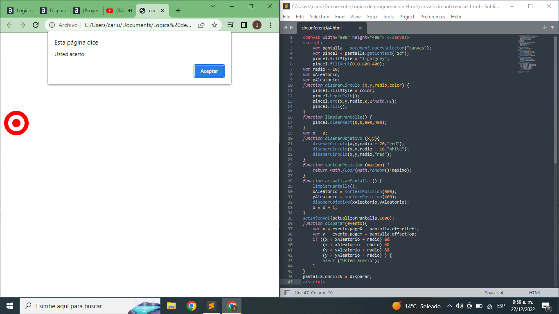Open the Windows Start menu
The width and height of the screenshot is (559, 314).
[x=9, y=306]
